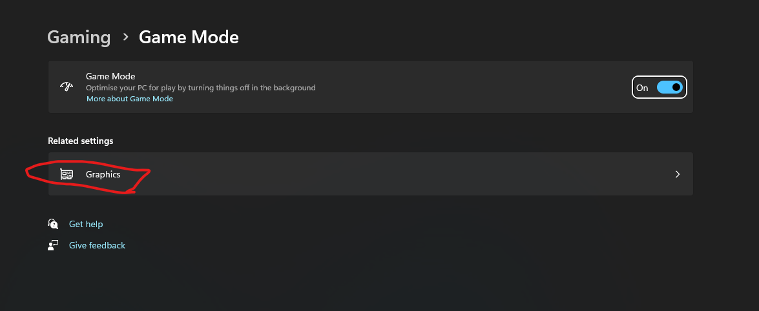Click the Get help headset icon

coord(54,224)
